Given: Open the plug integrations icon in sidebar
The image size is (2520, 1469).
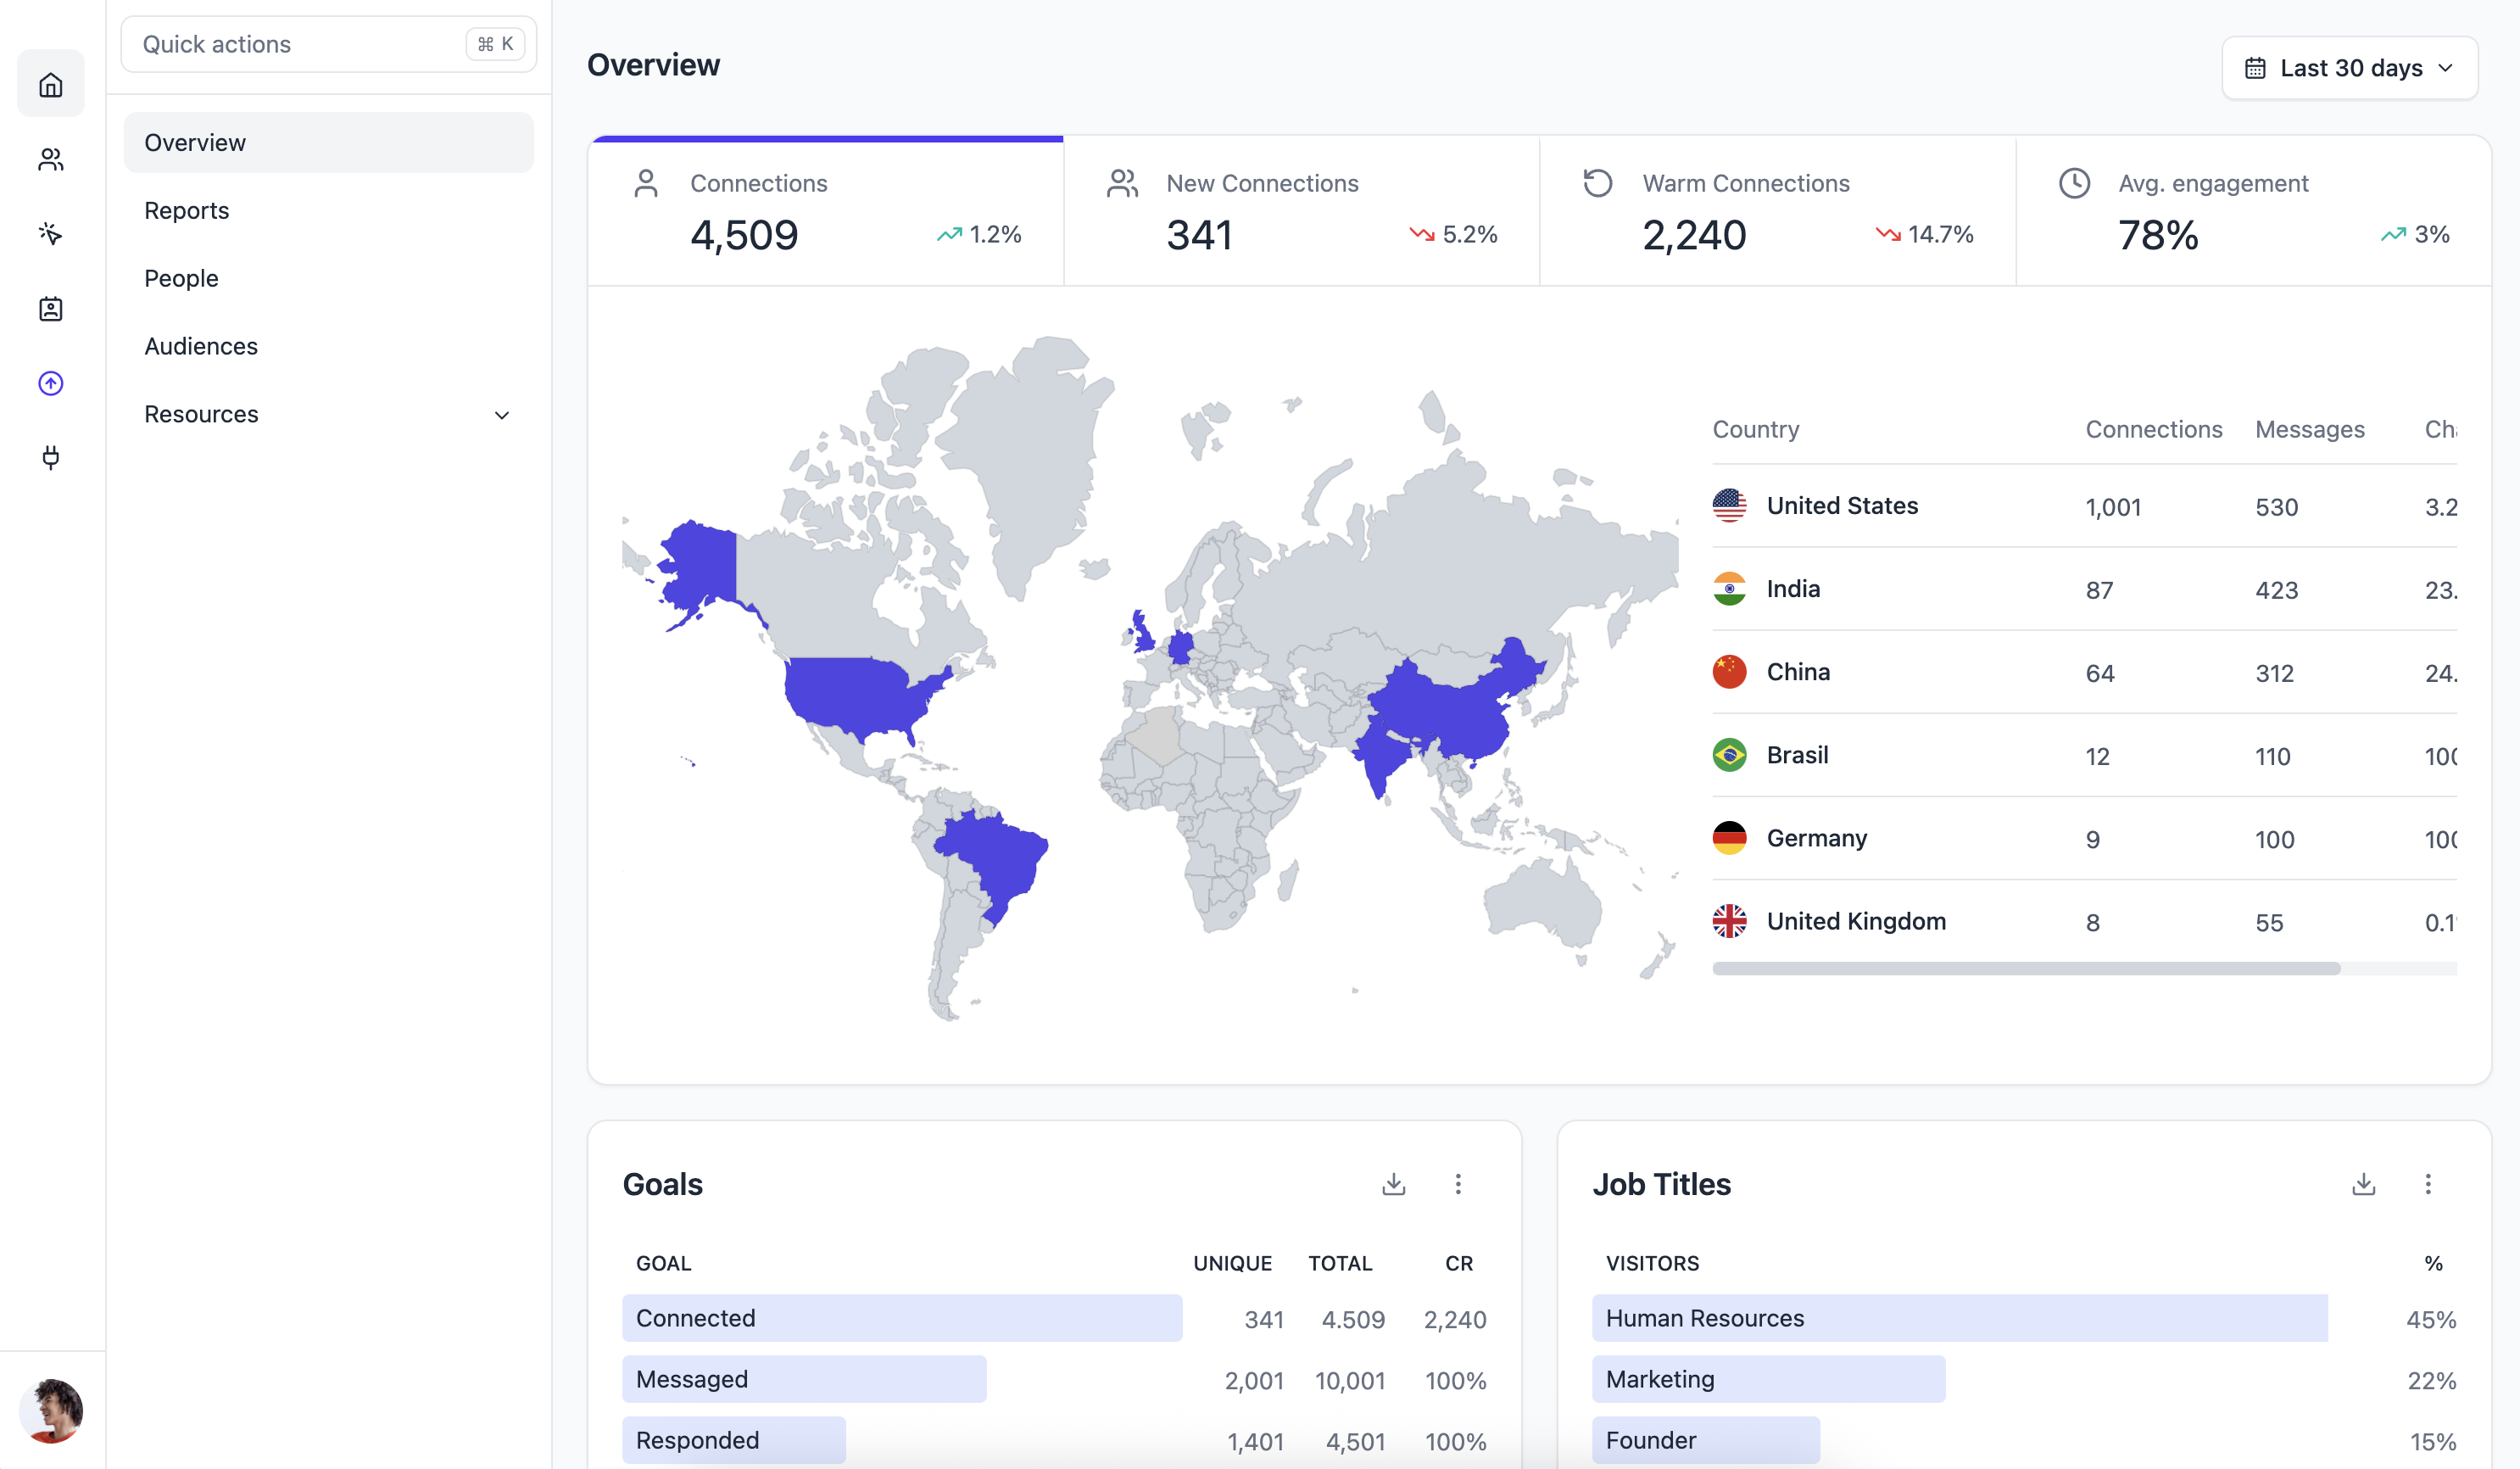Looking at the screenshot, I should tap(51, 458).
